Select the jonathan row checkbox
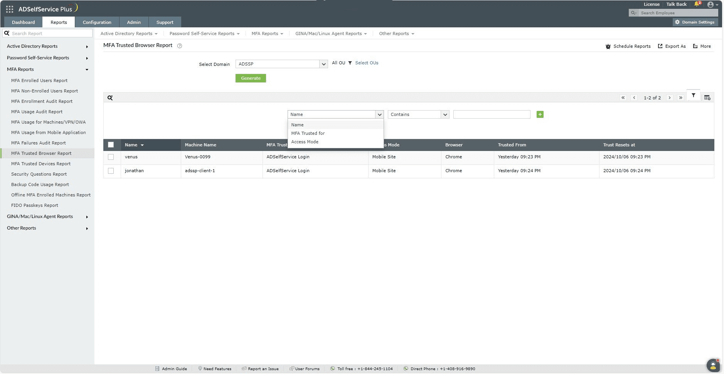The width and height of the screenshot is (724, 374). click(111, 171)
